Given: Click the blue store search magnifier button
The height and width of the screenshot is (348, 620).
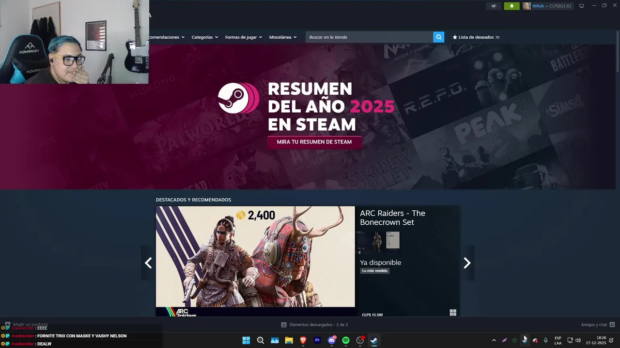Looking at the screenshot, I should [438, 37].
